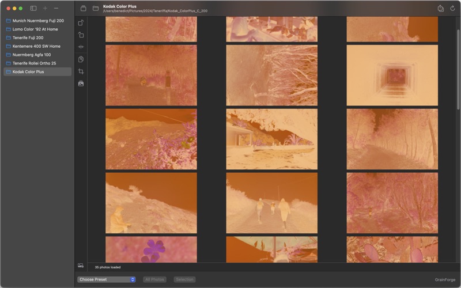Image resolution: width=461 pixels, height=288 pixels.
Task: Click the share/export icon at top right
Action: (440, 8)
